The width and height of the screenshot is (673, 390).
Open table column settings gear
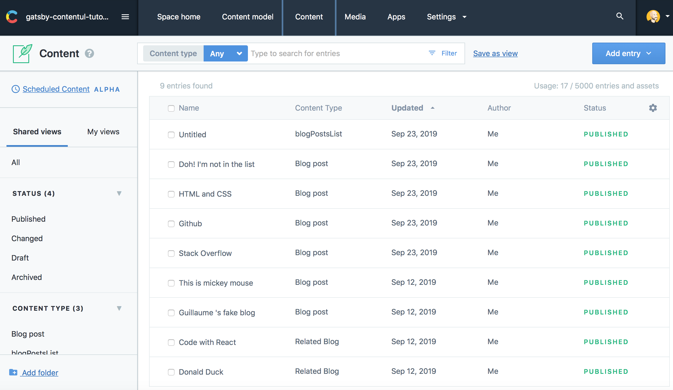pos(653,108)
